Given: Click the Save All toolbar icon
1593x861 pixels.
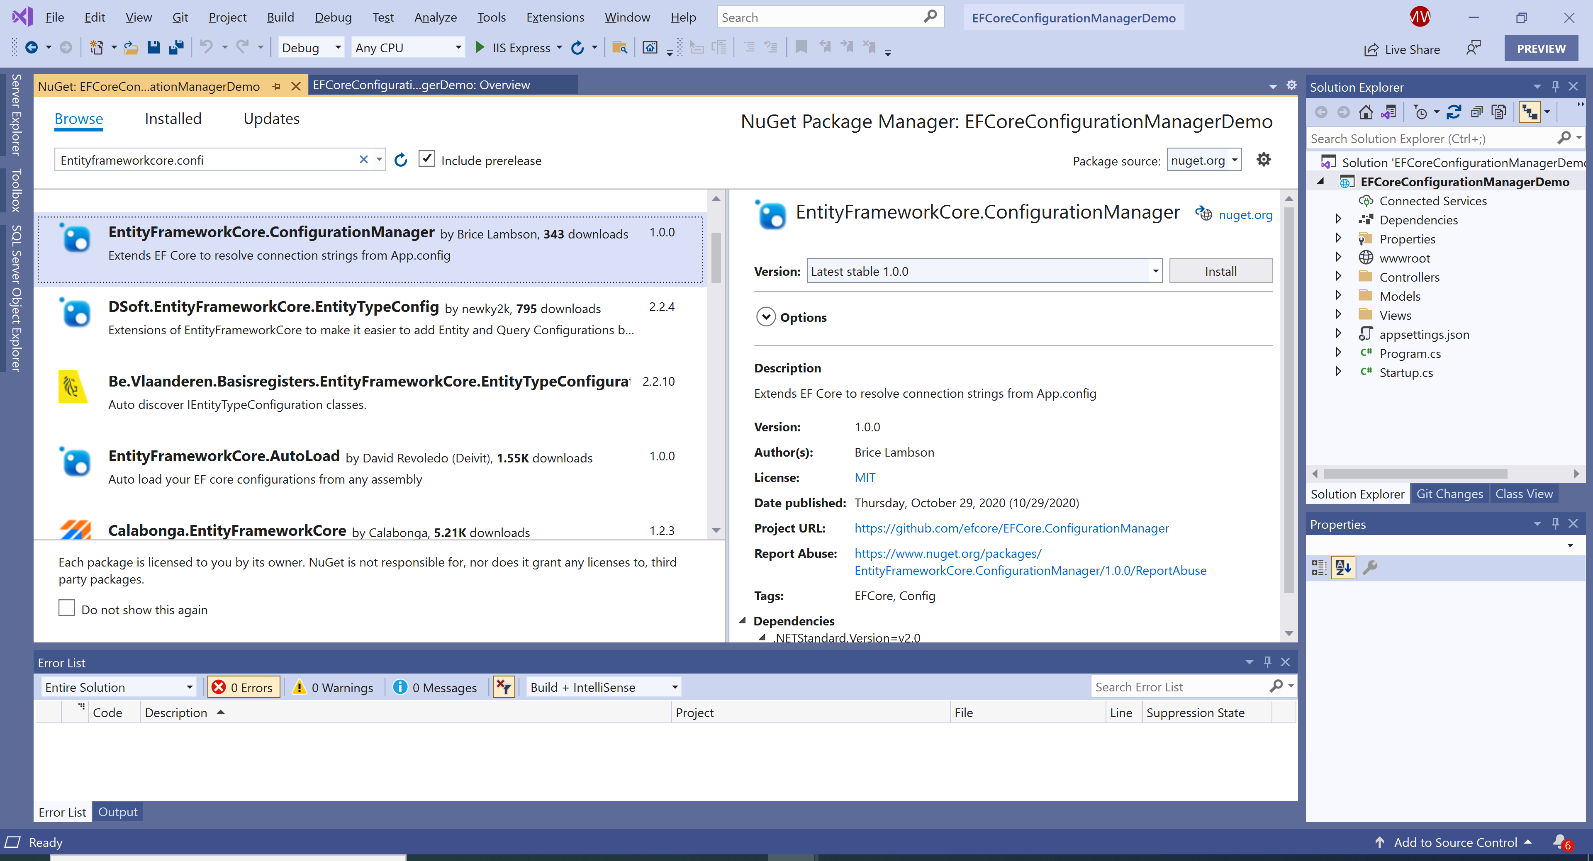Looking at the screenshot, I should [x=176, y=48].
